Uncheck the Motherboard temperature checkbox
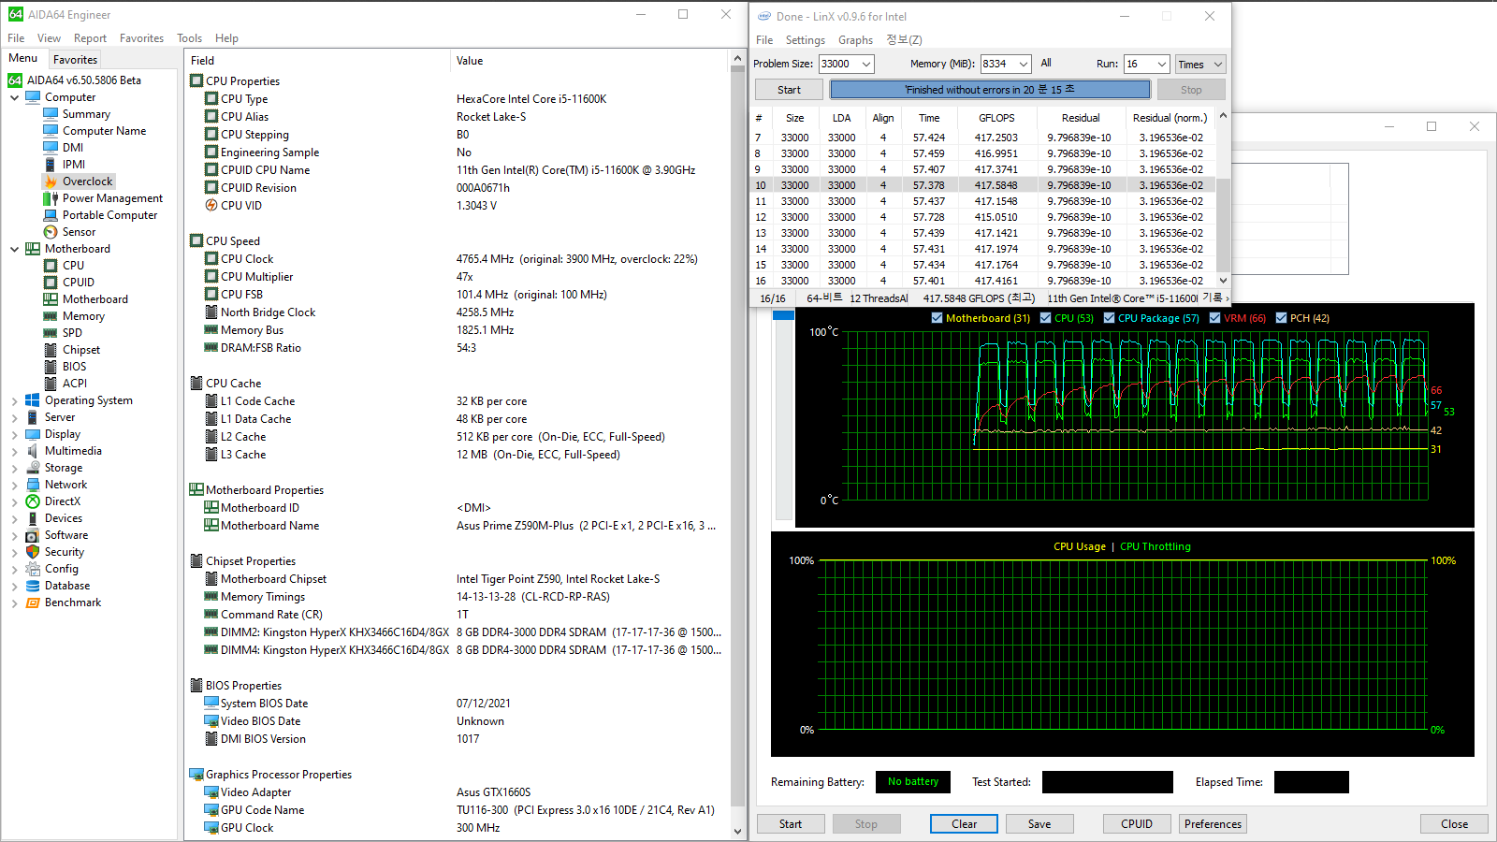The width and height of the screenshot is (1497, 842). (937, 318)
